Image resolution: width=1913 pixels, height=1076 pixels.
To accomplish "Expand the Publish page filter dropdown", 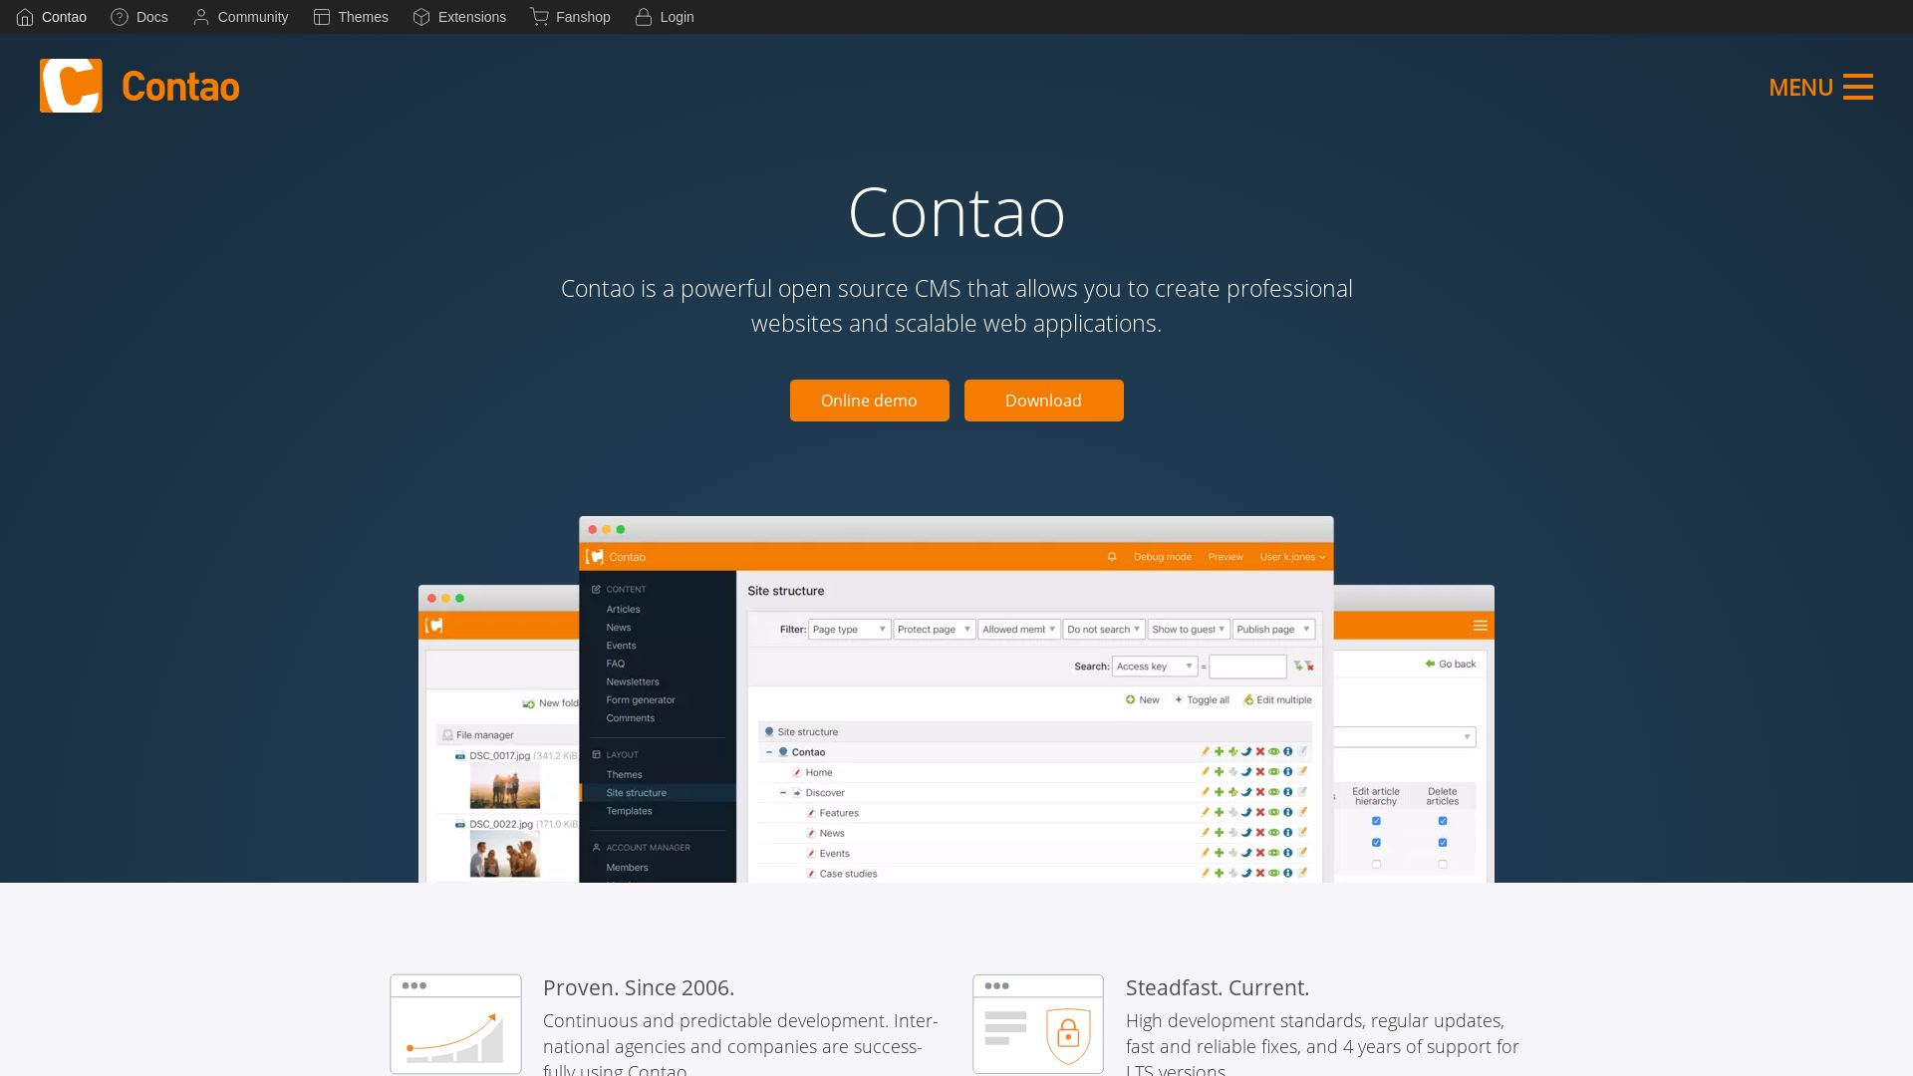I will (1270, 630).
